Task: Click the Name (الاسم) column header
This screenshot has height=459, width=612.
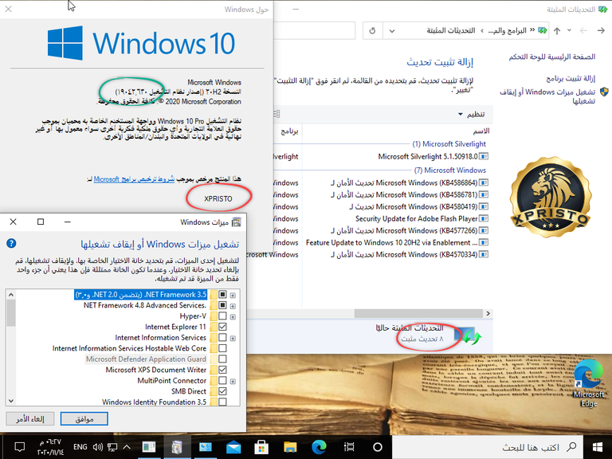Action: [481, 131]
